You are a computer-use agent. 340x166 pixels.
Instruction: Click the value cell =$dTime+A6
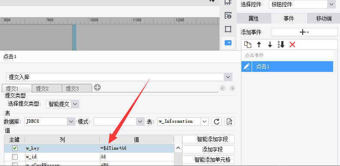[x=137, y=148]
